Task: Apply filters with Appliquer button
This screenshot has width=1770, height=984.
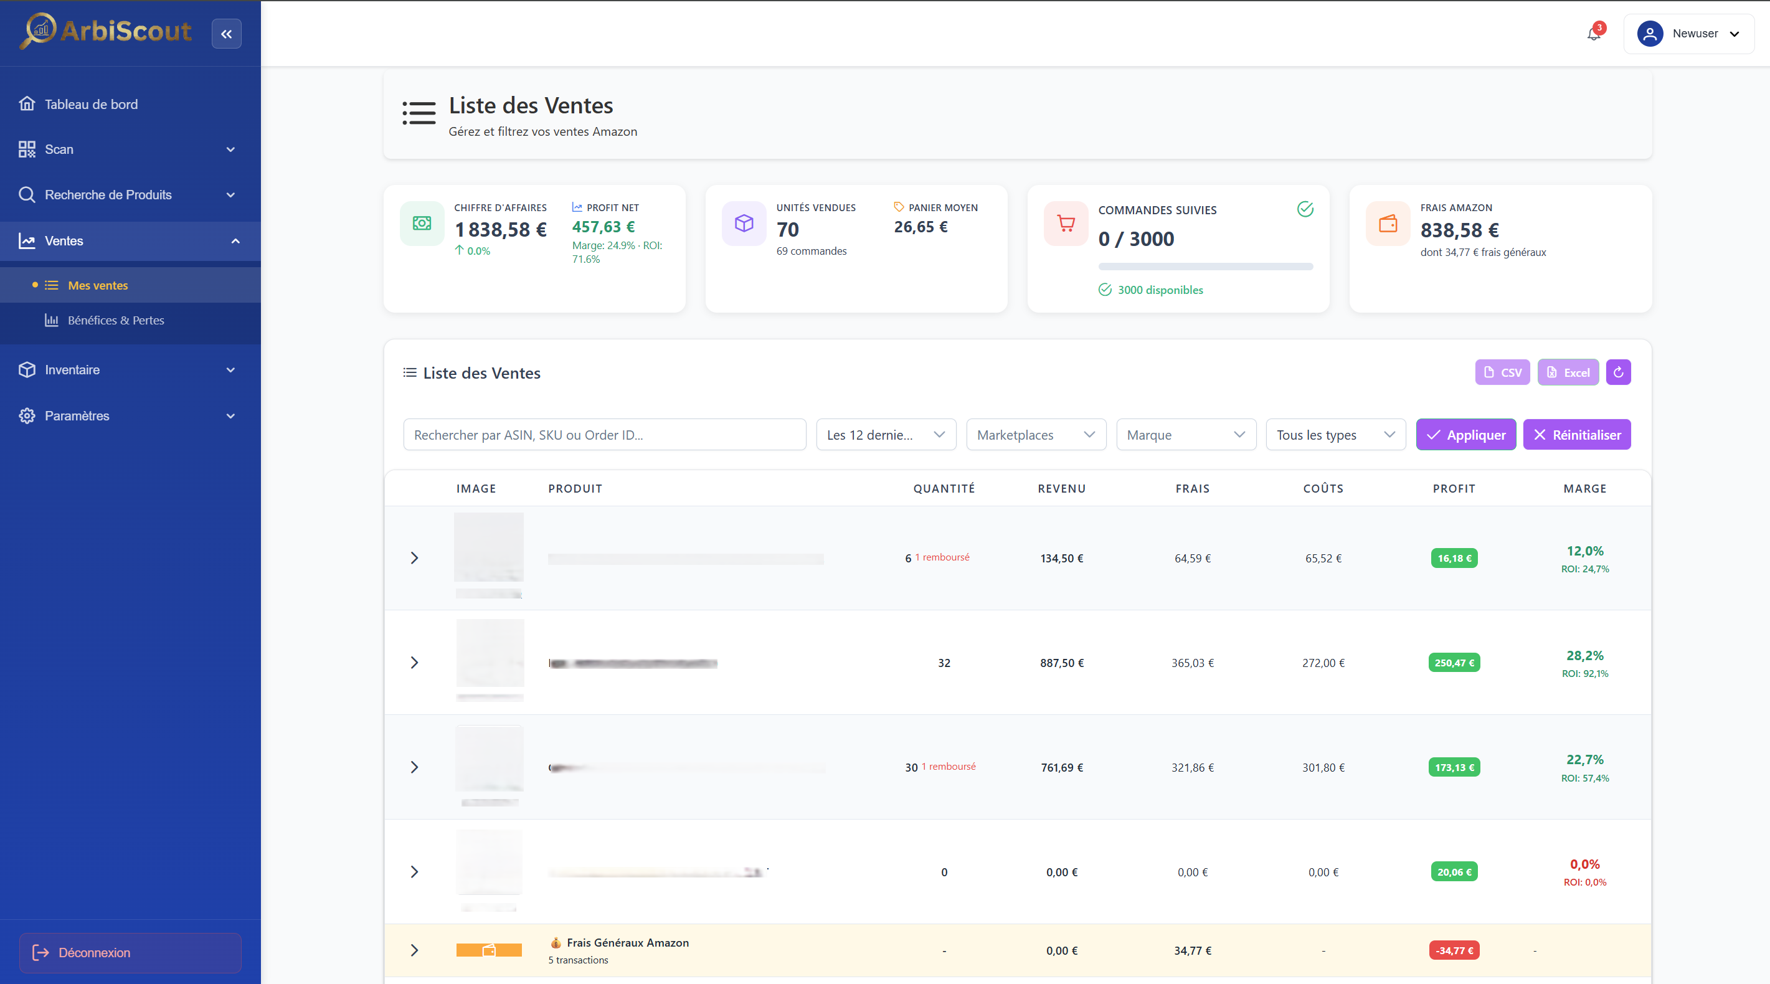Action: 1465,435
